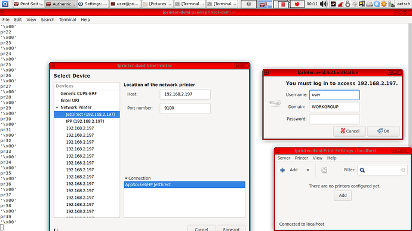Image resolution: width=412 pixels, height=231 pixels.
Task: Click the magnifier icon in Filter field
Action: point(362,170)
